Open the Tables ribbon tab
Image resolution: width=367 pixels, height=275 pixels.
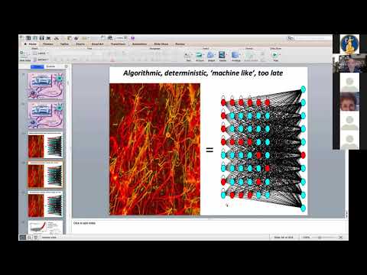coord(64,44)
